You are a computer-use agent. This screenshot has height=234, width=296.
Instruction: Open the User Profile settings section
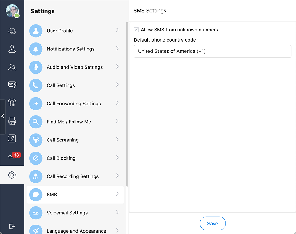[75, 31]
